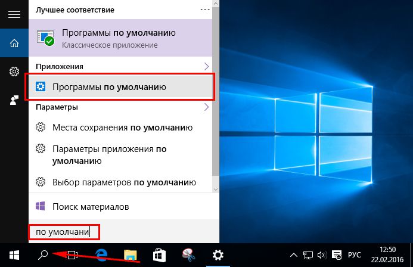The height and width of the screenshot is (267, 413).
Task: Click the feedback person icon in sidebar
Action: (x=14, y=100)
